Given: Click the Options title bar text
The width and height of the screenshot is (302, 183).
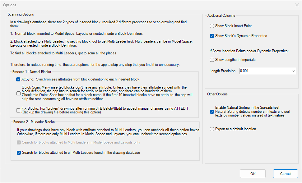Looking at the screenshot, I should (10, 5).
